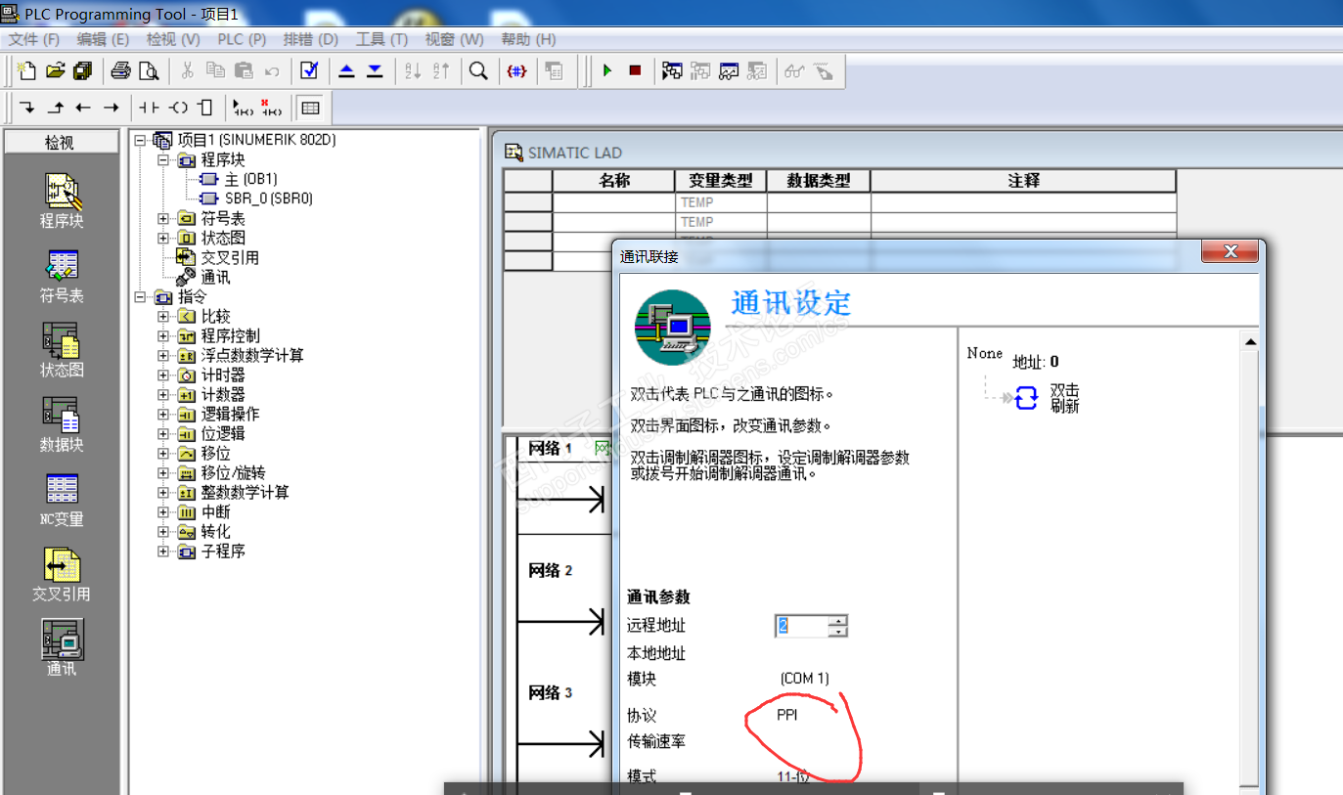Collapse the 指令 tree node
The height and width of the screenshot is (795, 1343).
[x=141, y=297]
